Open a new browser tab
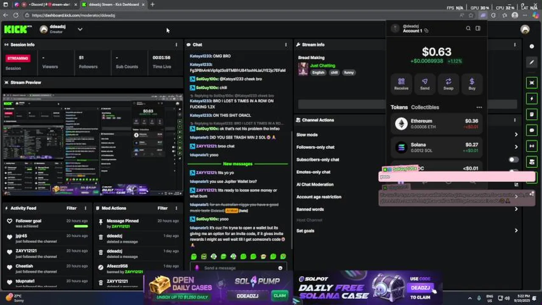The image size is (542, 305). point(152,5)
